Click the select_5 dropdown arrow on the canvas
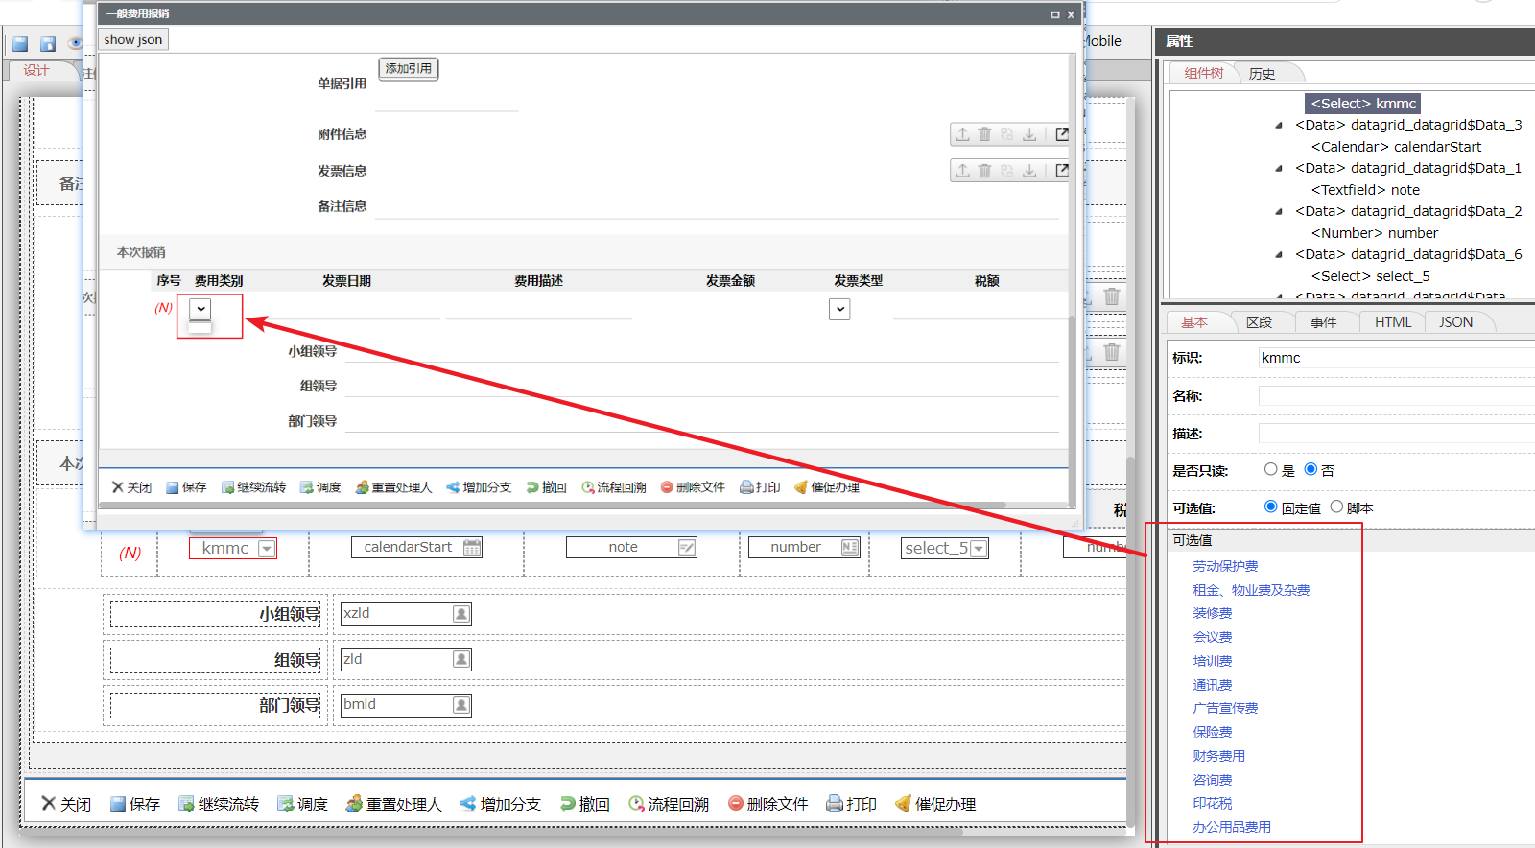Viewport: 1535px width, 848px height. (979, 549)
